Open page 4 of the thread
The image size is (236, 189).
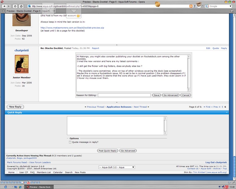coord(219,107)
